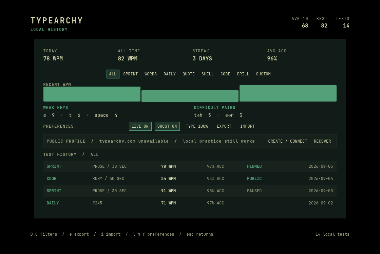380x254 pixels.
Task: Switch to the DRILL filter tab
Action: [x=243, y=74]
